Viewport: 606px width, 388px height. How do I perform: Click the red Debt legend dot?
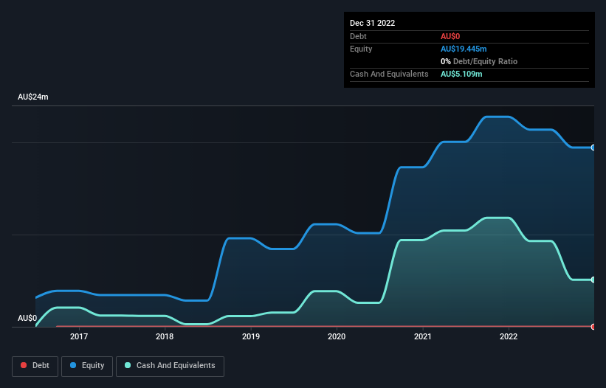coord(24,365)
